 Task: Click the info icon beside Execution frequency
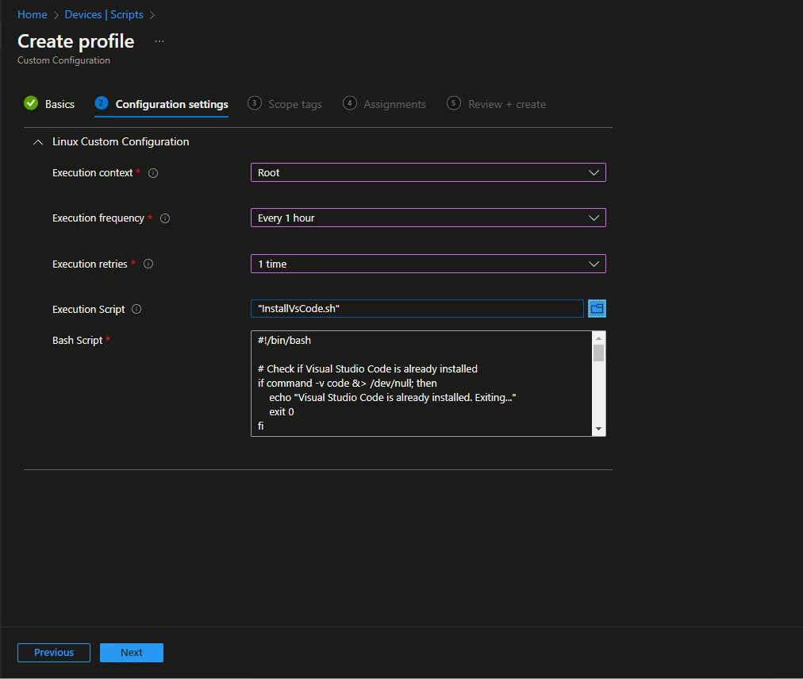tap(165, 218)
